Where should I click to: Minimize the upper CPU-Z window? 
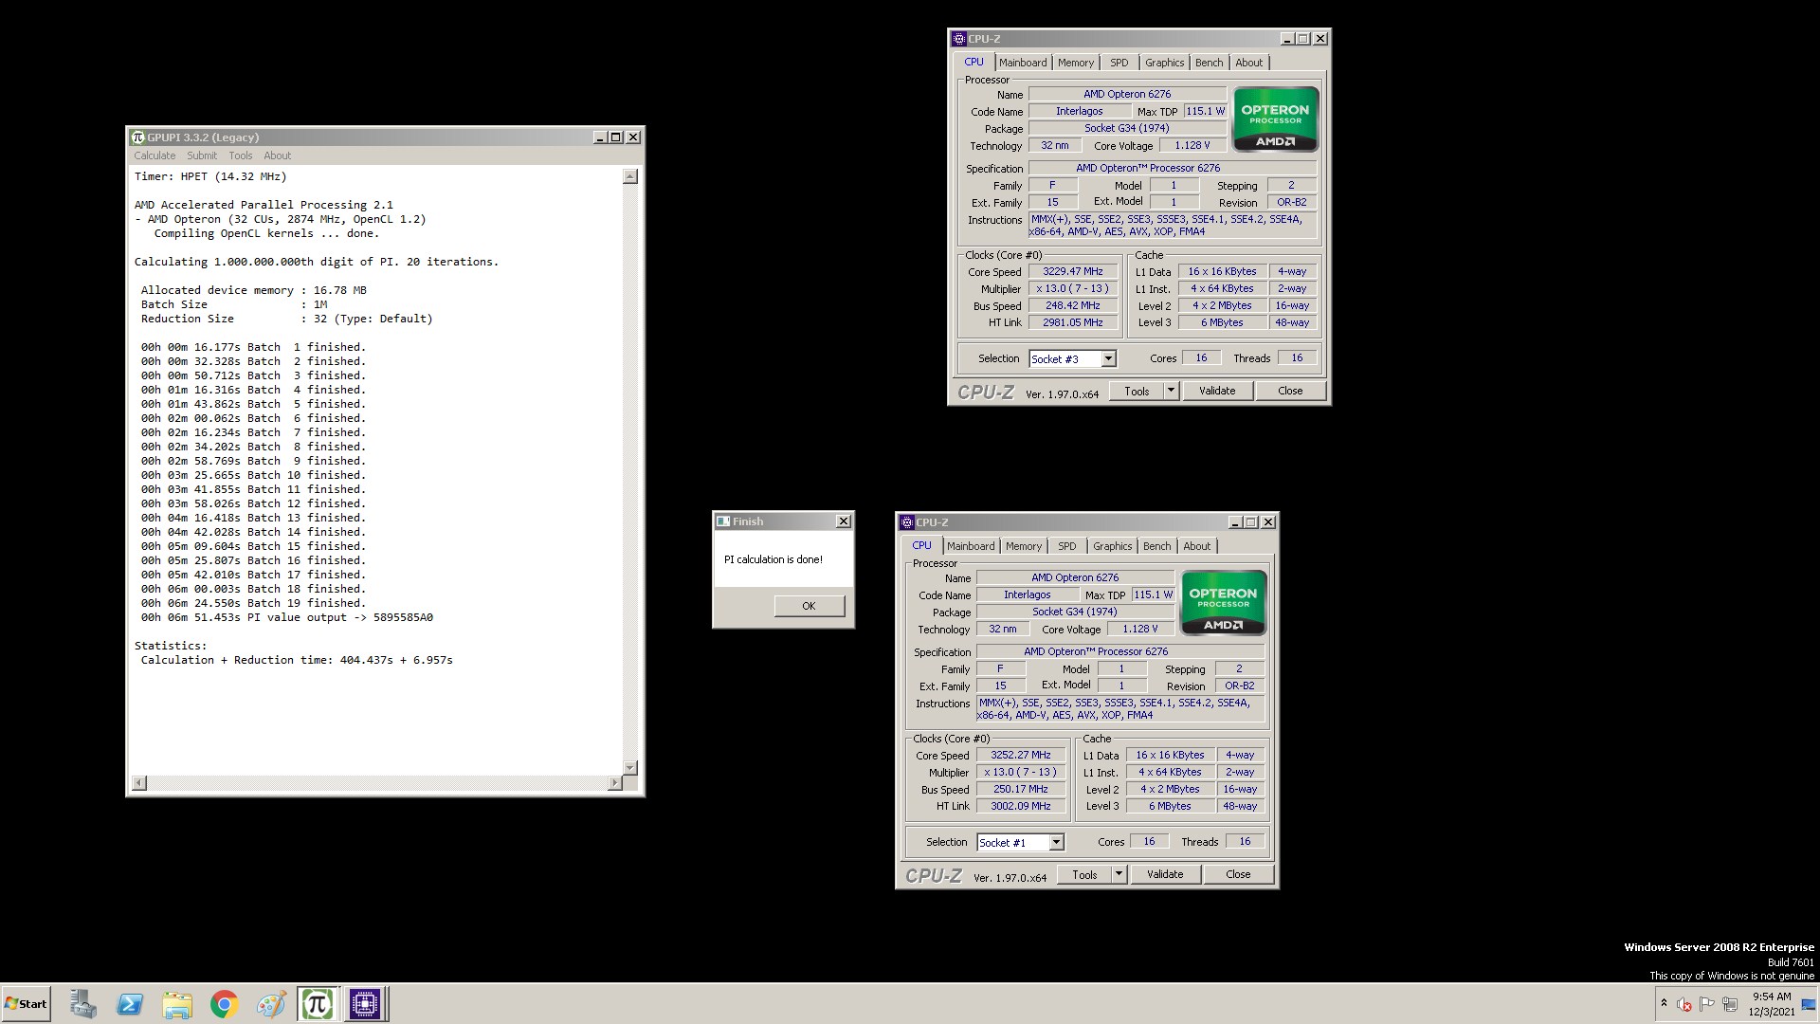1286,39
